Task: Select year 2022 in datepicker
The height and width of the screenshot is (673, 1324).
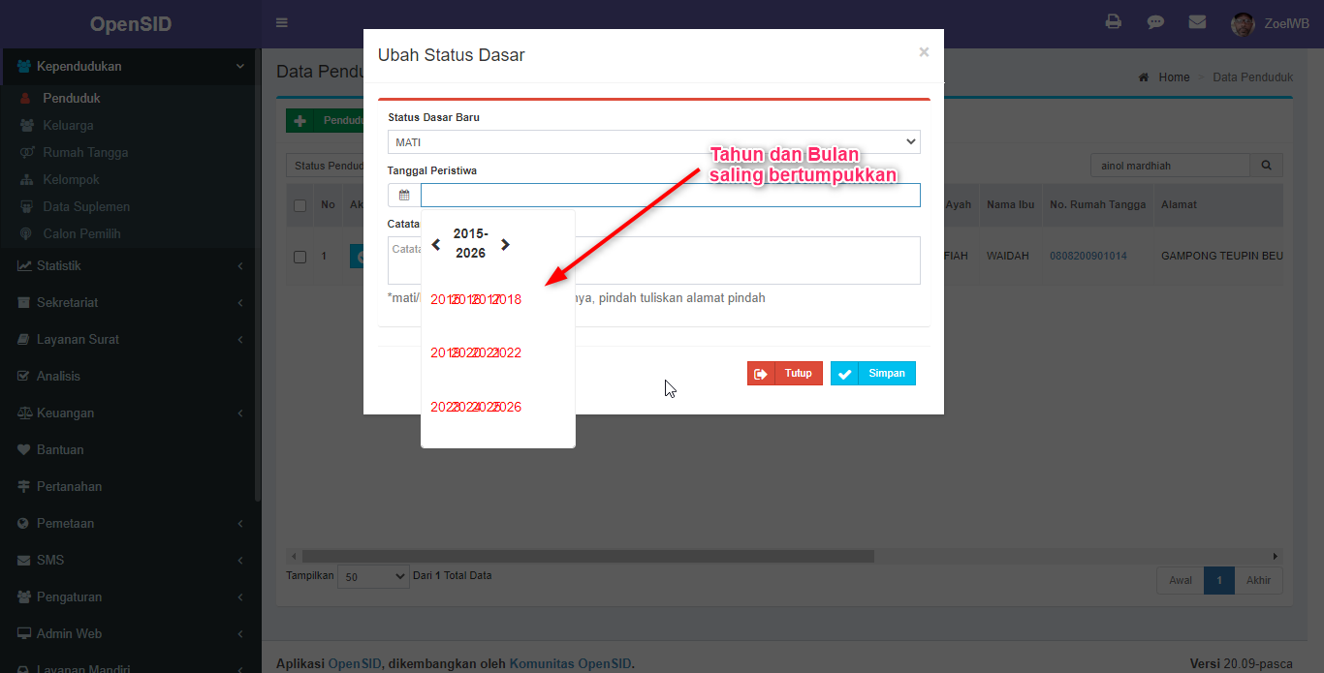Action: 508,352
